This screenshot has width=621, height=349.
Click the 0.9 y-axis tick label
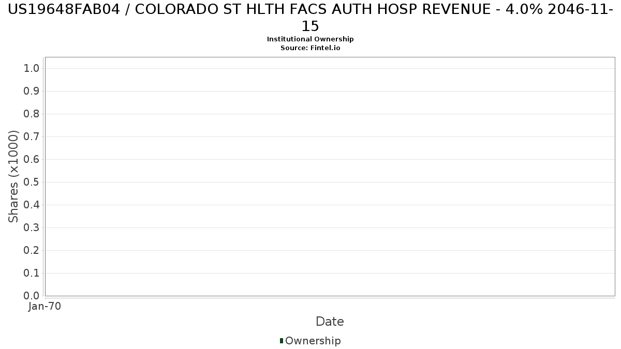point(32,91)
